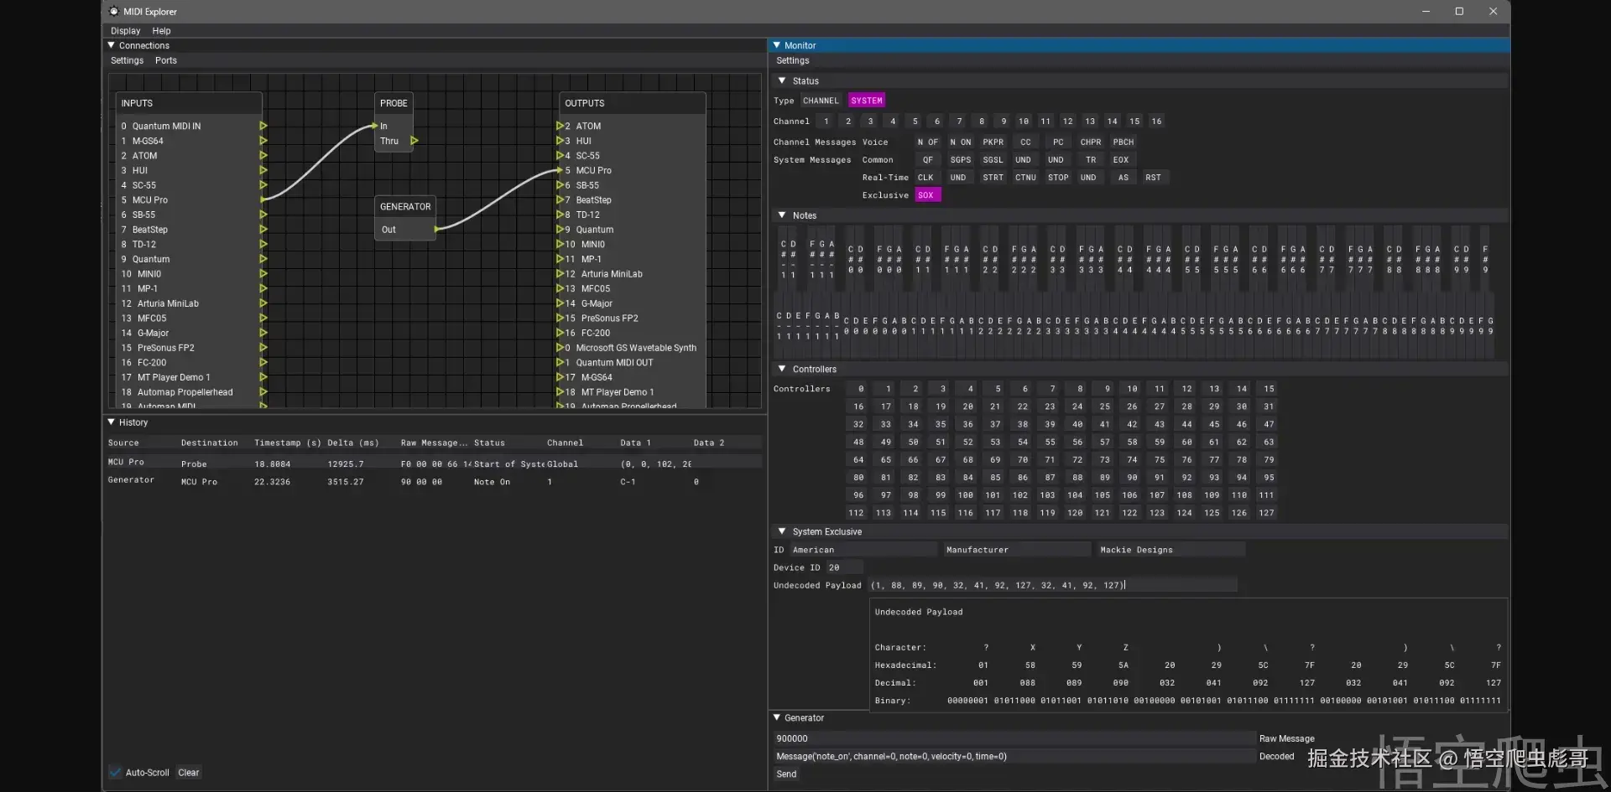This screenshot has height=792, width=1611.
Task: Toggle the SYSTEM message type indicator
Action: [866, 101]
